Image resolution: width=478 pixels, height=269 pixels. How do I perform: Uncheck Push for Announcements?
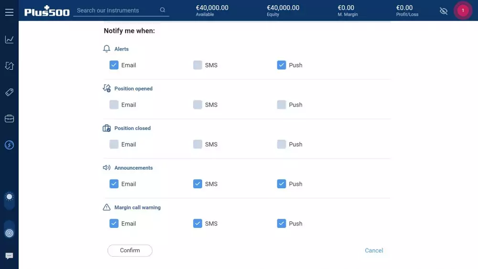tap(282, 183)
